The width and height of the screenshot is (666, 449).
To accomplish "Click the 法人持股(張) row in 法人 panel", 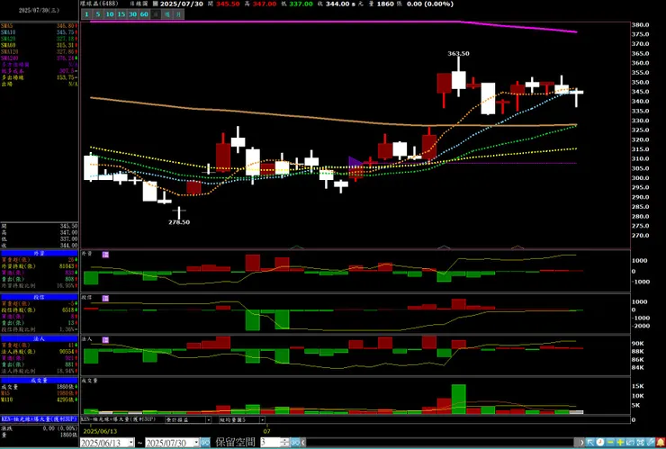I will pyautogui.click(x=39, y=352).
